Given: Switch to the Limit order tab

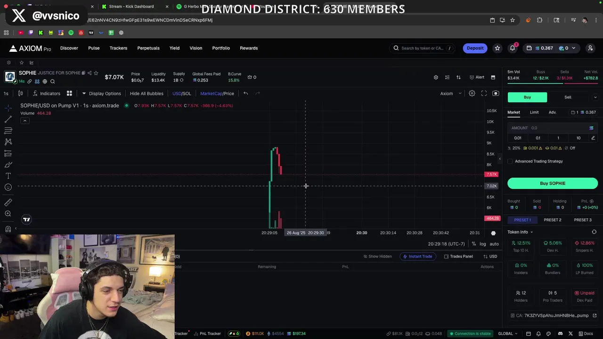Looking at the screenshot, I should point(534,113).
